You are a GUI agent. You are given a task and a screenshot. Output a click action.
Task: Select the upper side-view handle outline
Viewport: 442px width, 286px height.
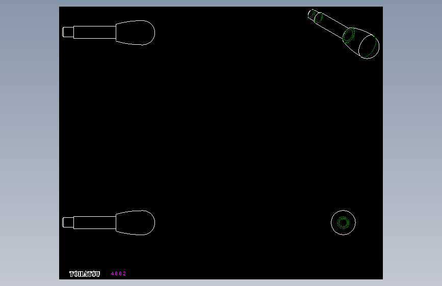[109, 33]
